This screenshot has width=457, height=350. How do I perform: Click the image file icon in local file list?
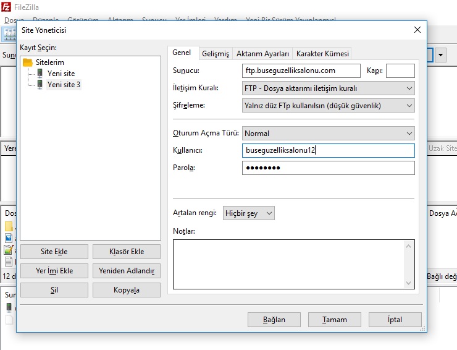pos(9,238)
